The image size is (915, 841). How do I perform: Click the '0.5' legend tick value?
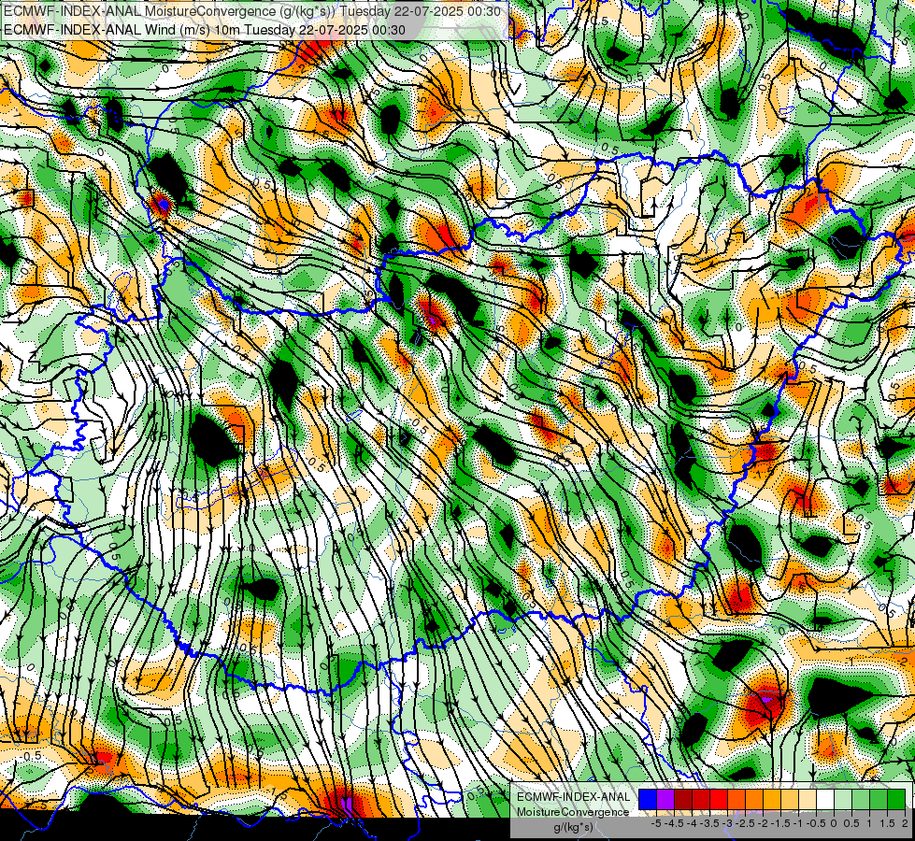[851, 823]
